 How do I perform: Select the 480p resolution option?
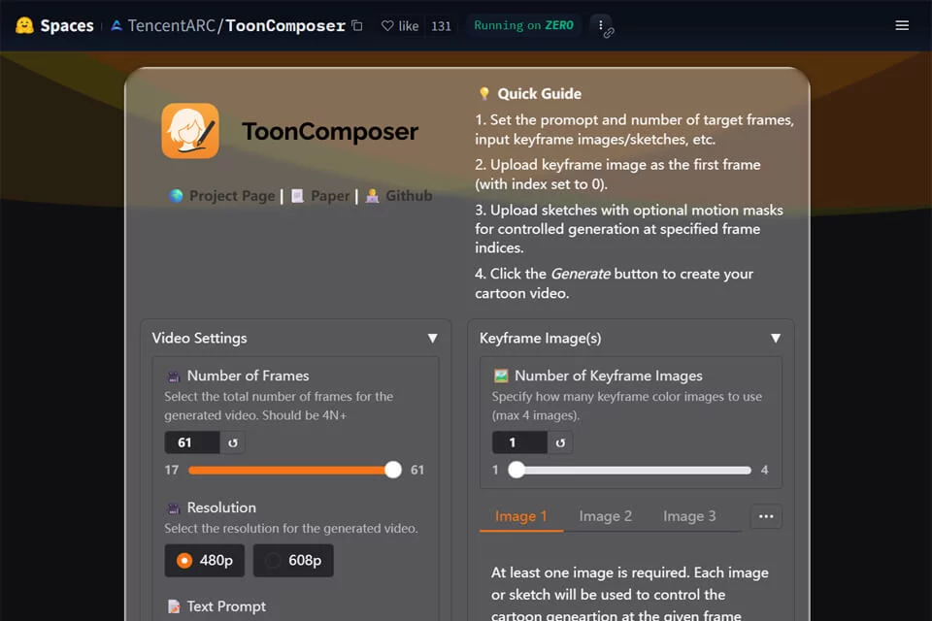point(205,561)
